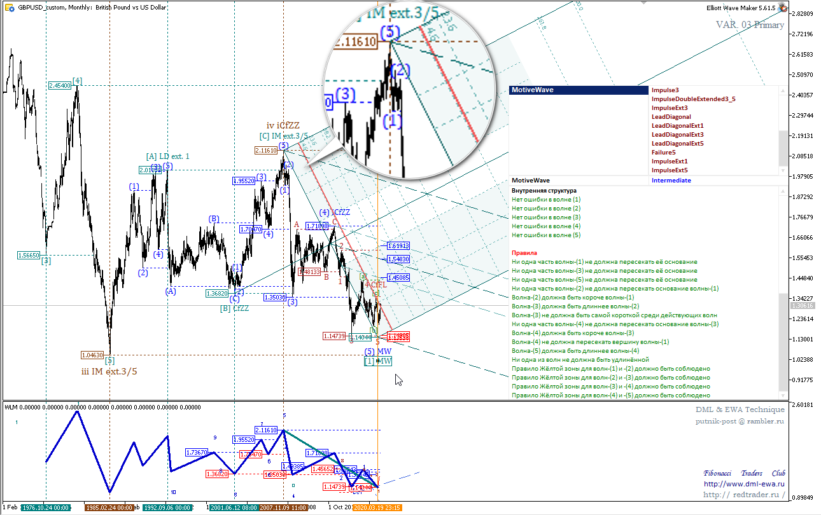
Task: Select the 1976.10.24 time marker
Action: coord(45,508)
